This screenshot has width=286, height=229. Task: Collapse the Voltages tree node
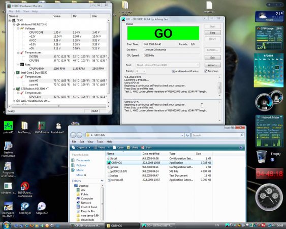click(x=18, y=28)
